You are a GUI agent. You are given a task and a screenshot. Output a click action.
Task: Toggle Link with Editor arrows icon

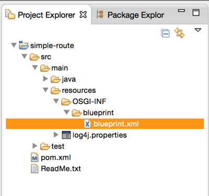pyautogui.click(x=179, y=33)
